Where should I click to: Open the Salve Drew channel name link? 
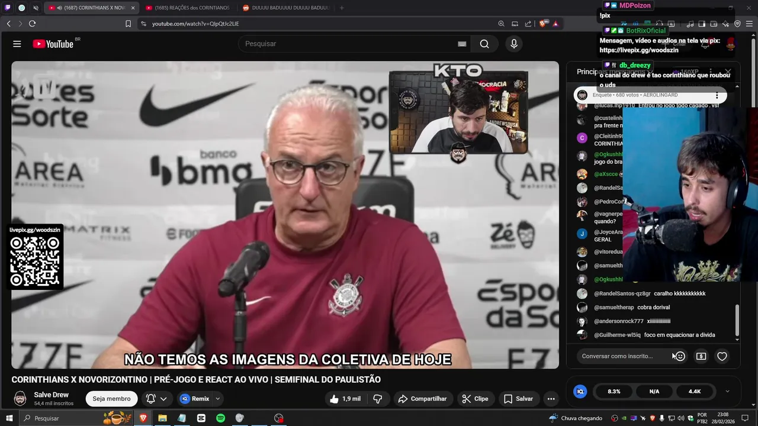tap(52, 395)
